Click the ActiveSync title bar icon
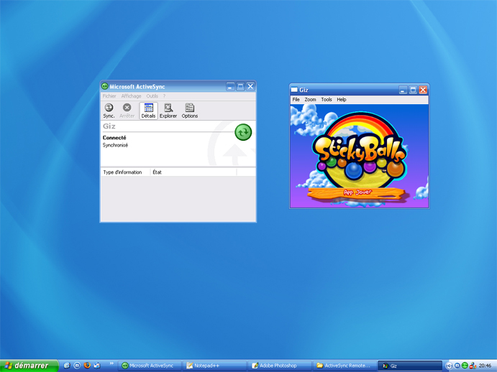Image resolution: width=497 pixels, height=372 pixels. (104, 86)
